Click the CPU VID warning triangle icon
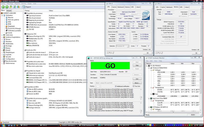The width and height of the screenshot is (204, 127). [x=27, y=29]
